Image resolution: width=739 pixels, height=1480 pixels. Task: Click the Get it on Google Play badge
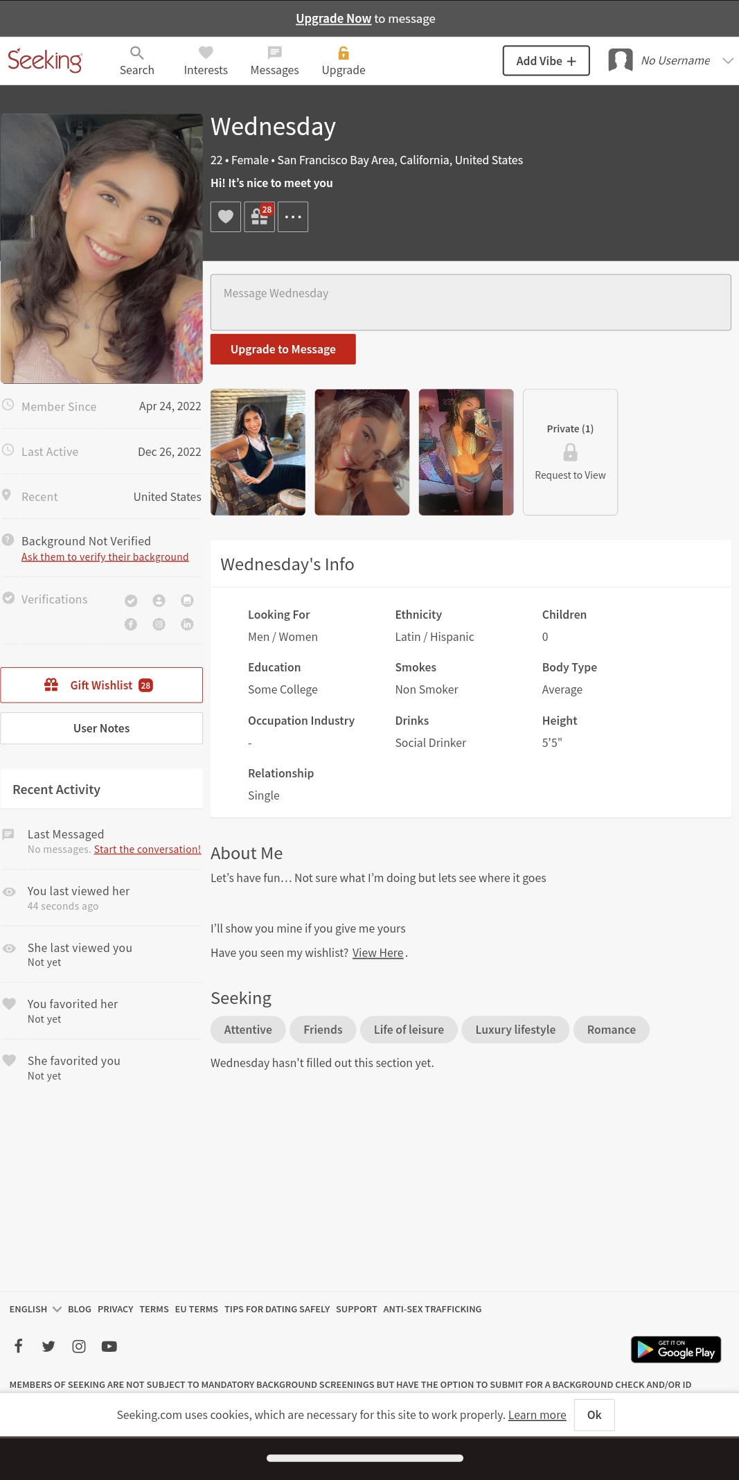(675, 1349)
